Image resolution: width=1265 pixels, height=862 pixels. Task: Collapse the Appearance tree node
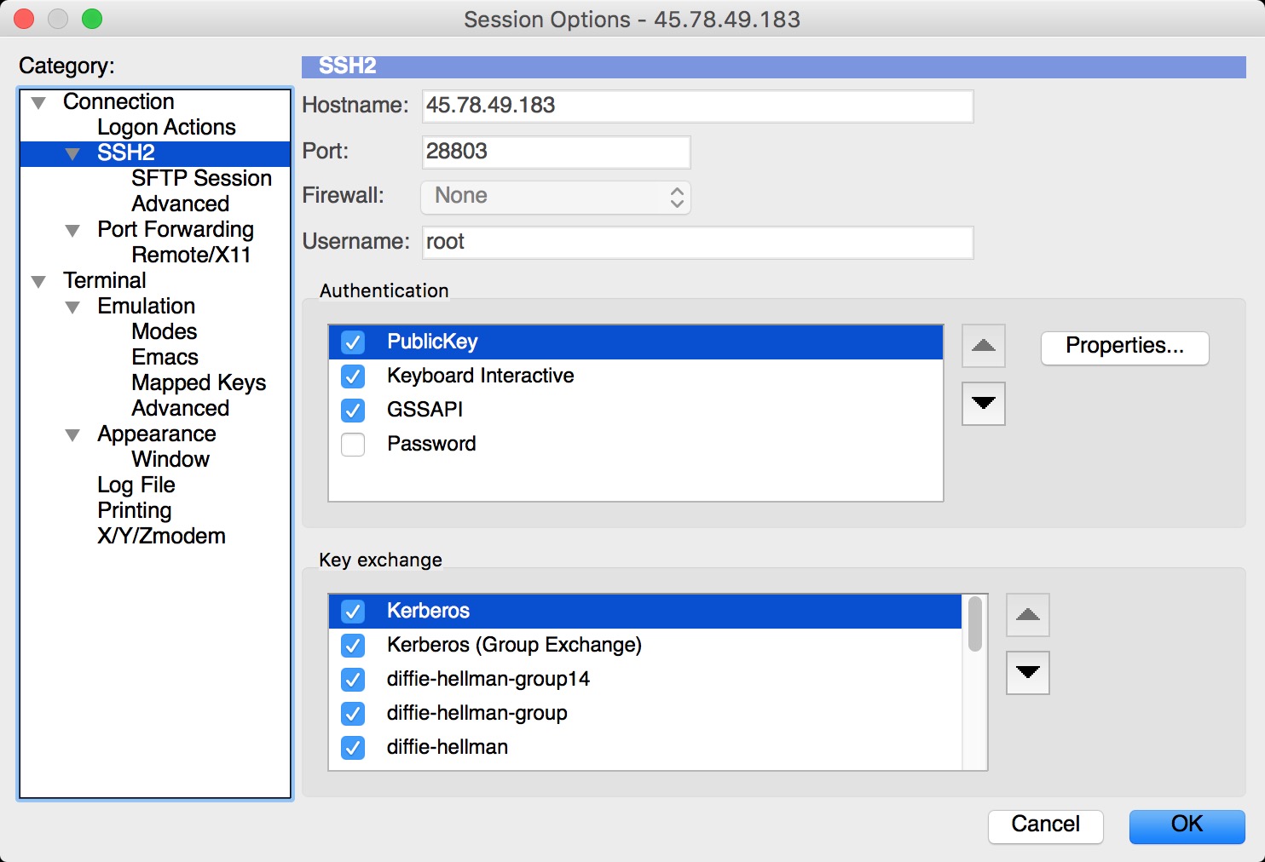point(72,435)
